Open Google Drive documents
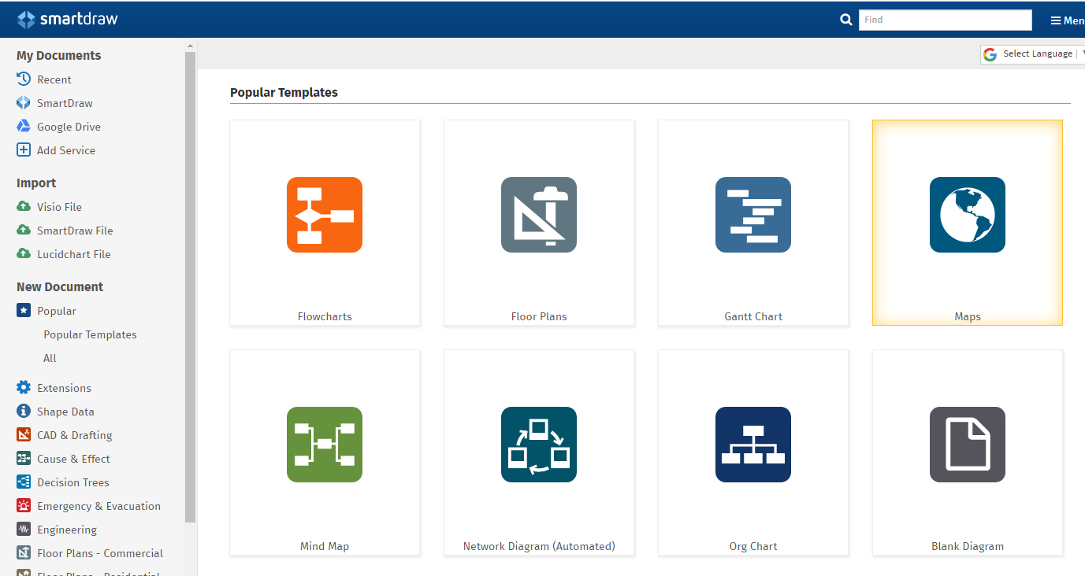Image resolution: width=1085 pixels, height=576 pixels. (69, 127)
